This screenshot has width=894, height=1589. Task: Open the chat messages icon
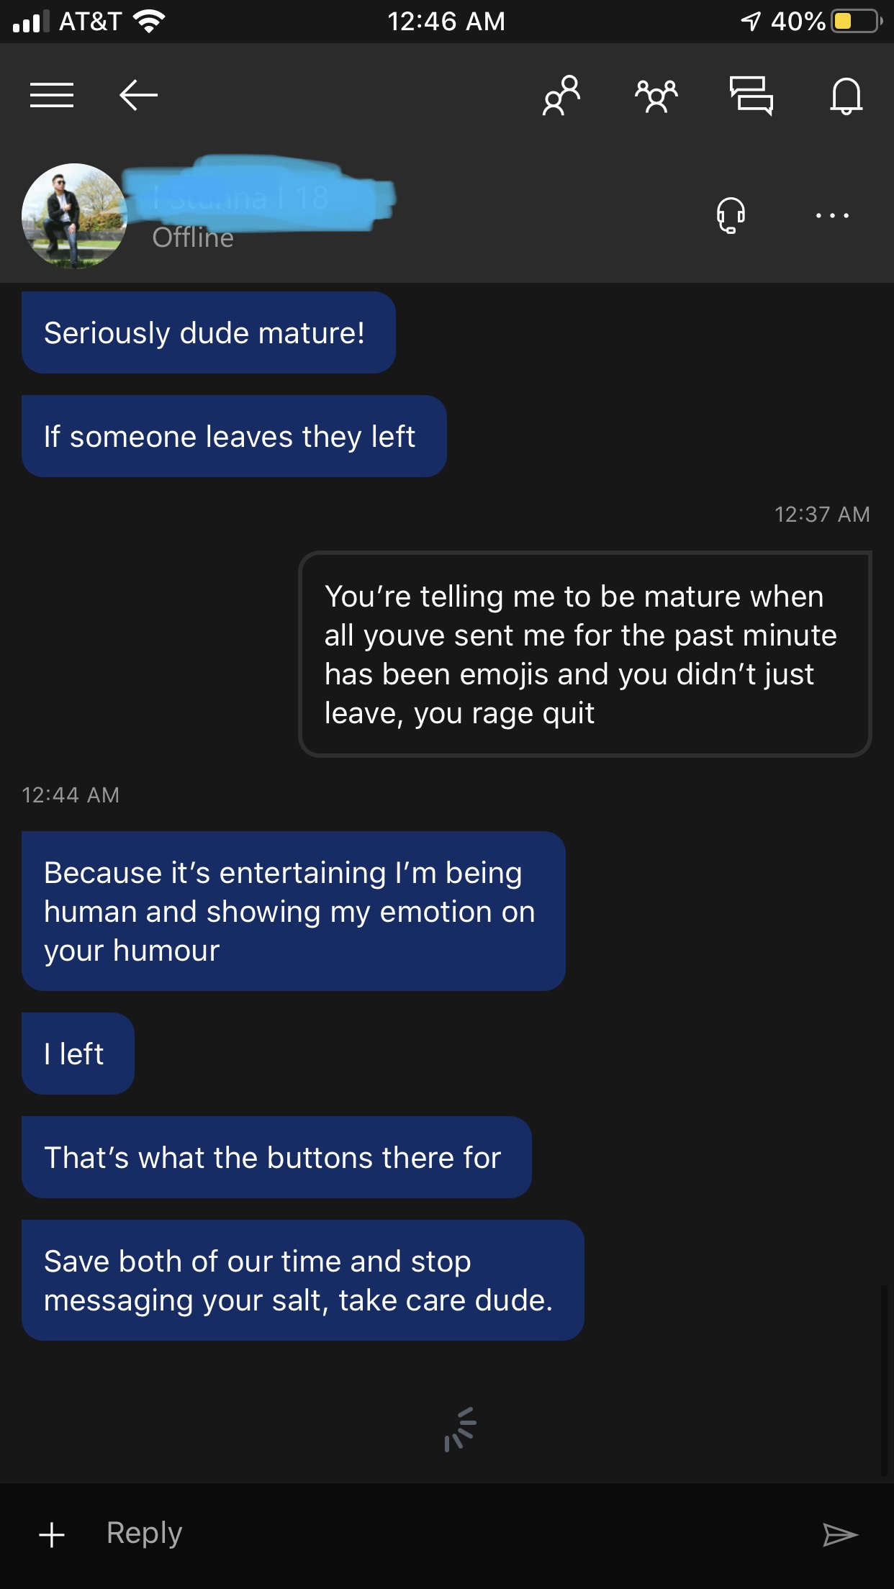coord(751,96)
